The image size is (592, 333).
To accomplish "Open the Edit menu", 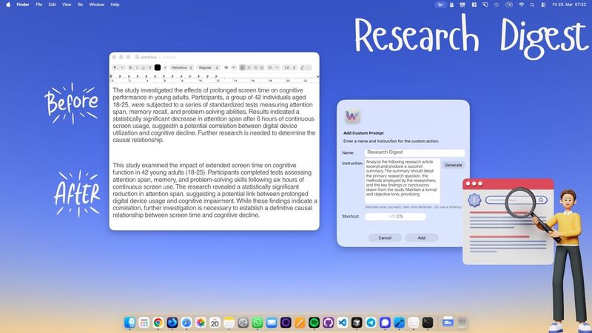I will [52, 4].
